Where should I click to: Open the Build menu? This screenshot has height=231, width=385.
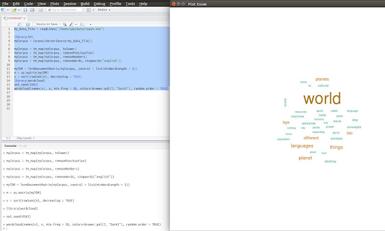click(x=85, y=4)
